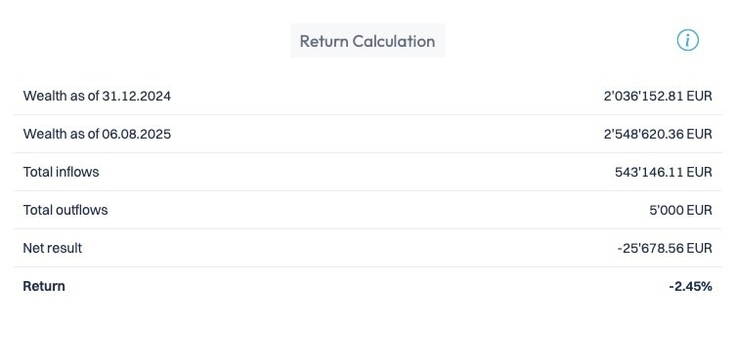The width and height of the screenshot is (736, 364).
Task: Select the -25'678.56 EUR net result
Action: (665, 248)
